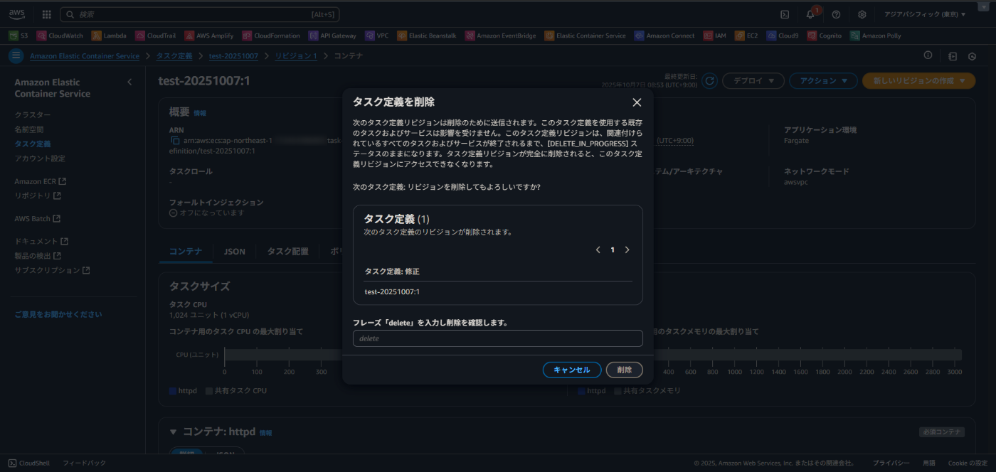Select アカウント設定 in the sidebar
This screenshot has width=996, height=472.
point(40,159)
